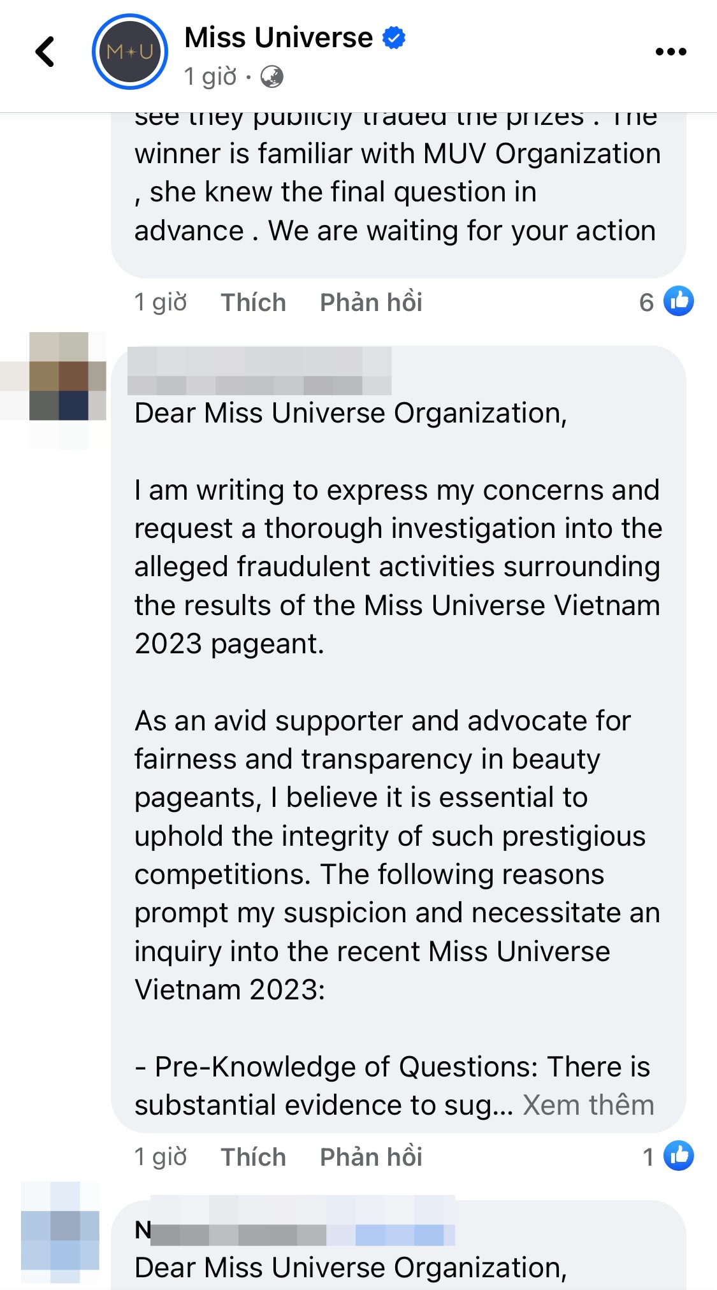Toggle Thích on the first comment
Image resolution: width=717 pixels, height=1290 pixels.
click(253, 302)
